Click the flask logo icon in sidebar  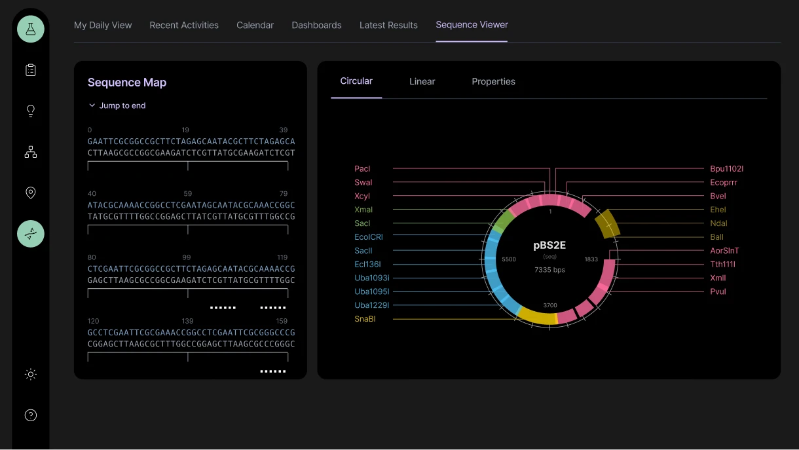coord(30,29)
